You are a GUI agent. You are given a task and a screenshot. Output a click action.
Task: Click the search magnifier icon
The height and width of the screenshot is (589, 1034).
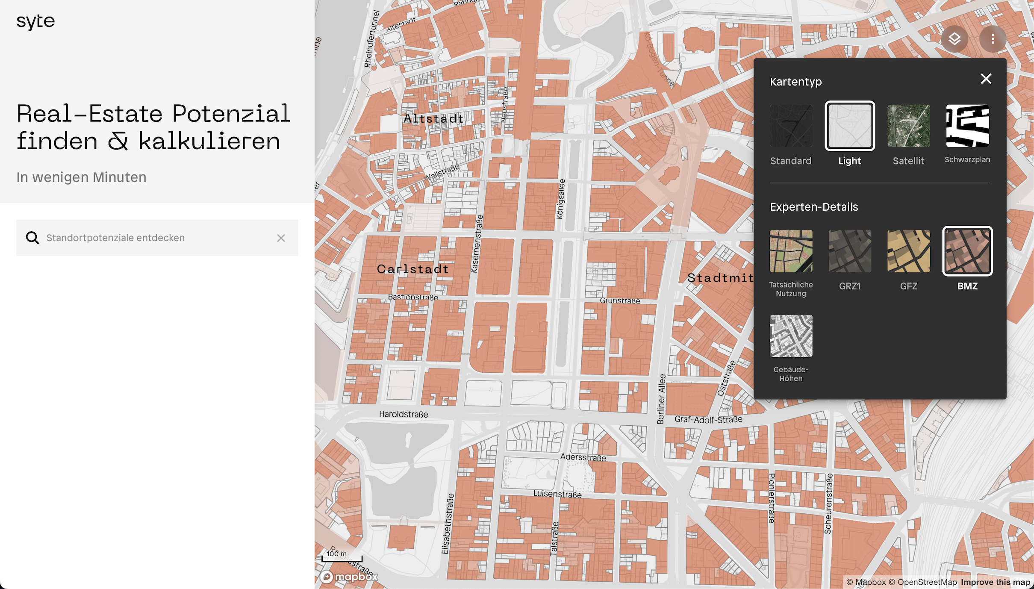tap(32, 238)
